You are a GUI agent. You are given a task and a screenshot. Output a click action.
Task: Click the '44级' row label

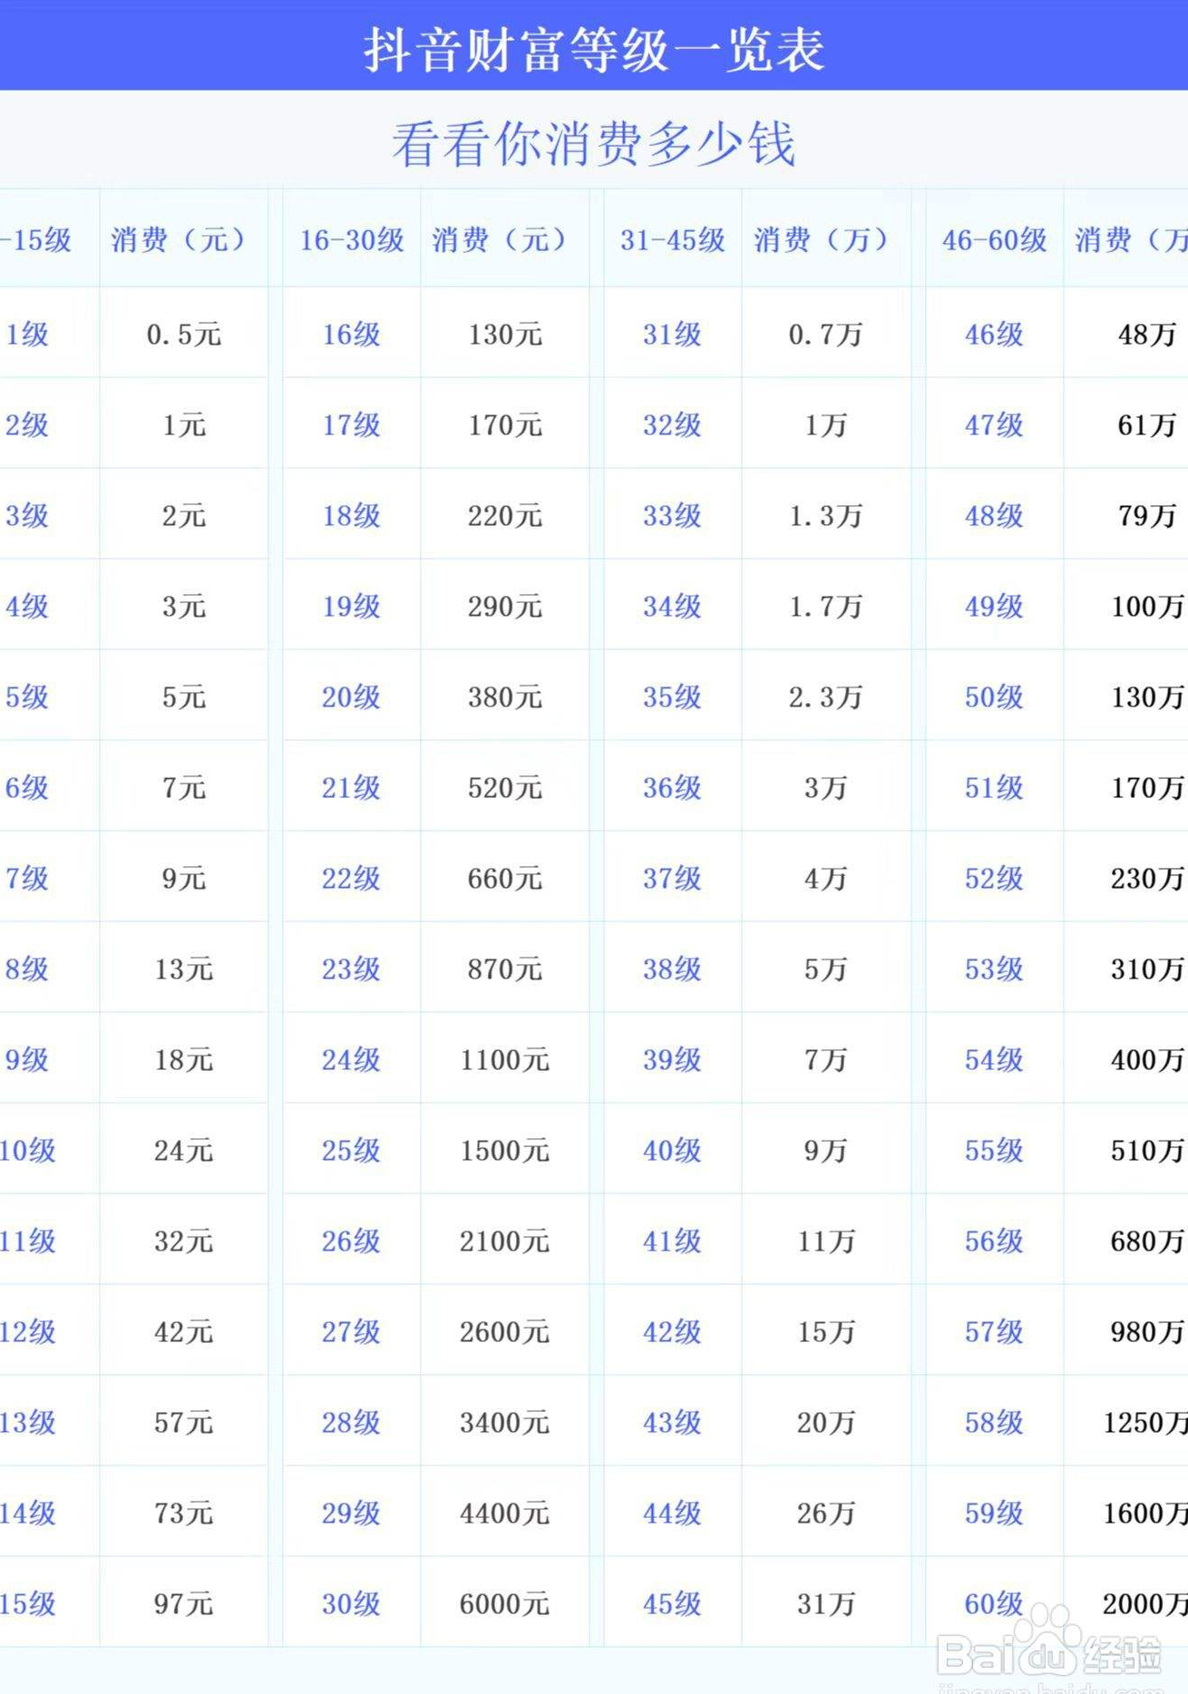(x=672, y=1514)
